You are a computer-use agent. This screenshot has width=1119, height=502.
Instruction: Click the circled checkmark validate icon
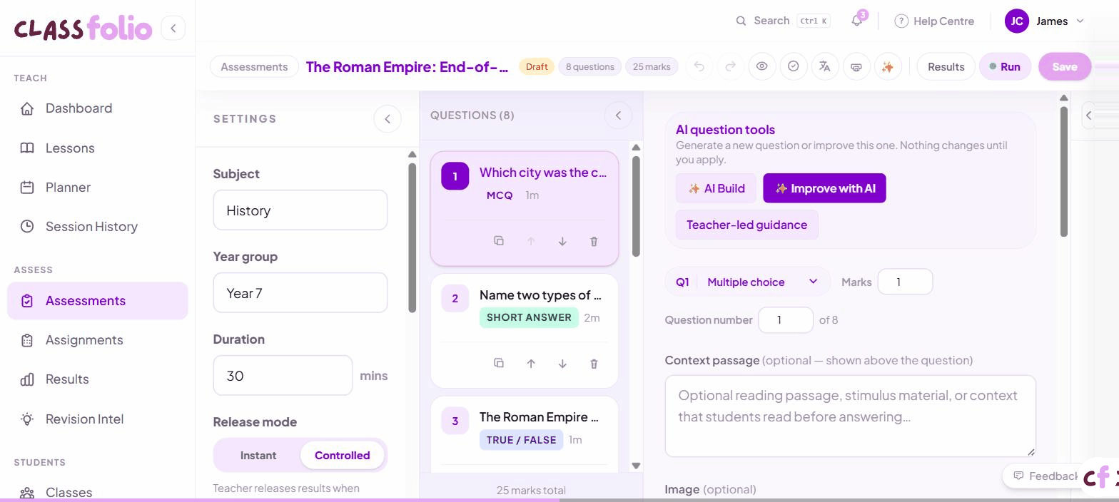794,66
